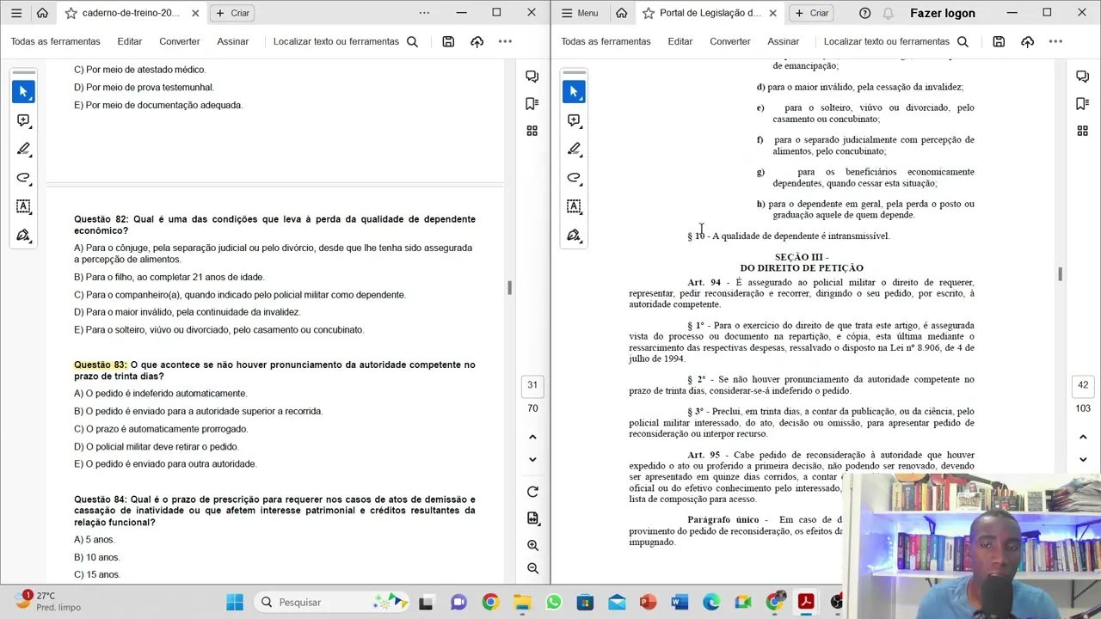Open bookmarks panel in right window
Viewport: 1101px width, 619px height.
[1083, 103]
